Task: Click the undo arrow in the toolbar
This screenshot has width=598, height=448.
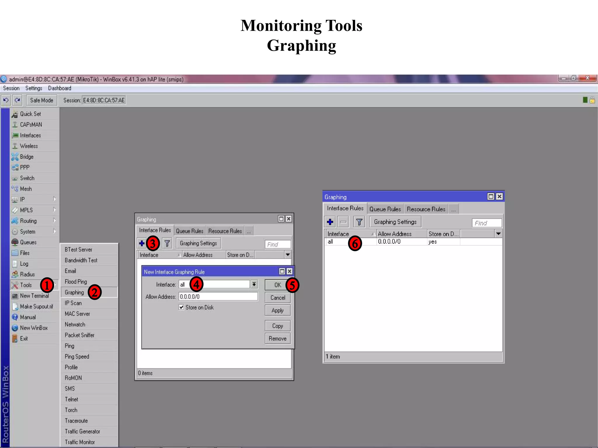Action: pos(6,100)
